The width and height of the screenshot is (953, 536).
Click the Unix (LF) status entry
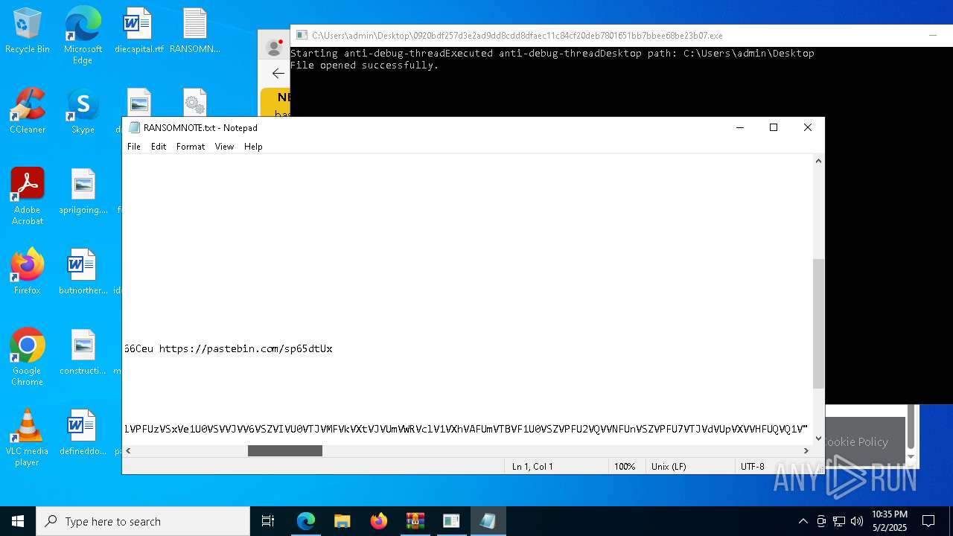(669, 466)
